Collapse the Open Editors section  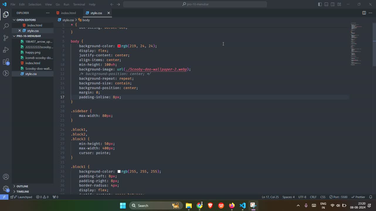tap(26, 20)
